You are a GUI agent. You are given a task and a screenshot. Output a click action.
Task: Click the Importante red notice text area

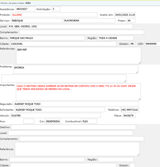78,92
